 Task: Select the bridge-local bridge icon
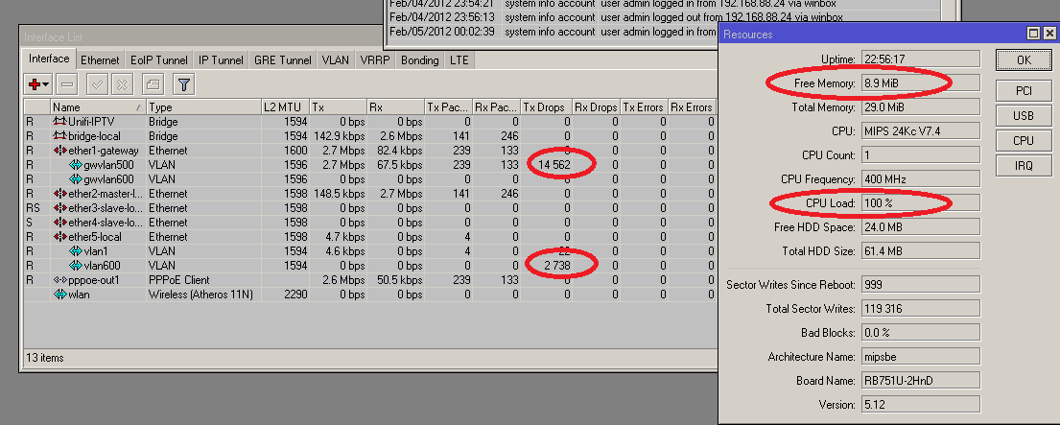pyautogui.click(x=59, y=136)
